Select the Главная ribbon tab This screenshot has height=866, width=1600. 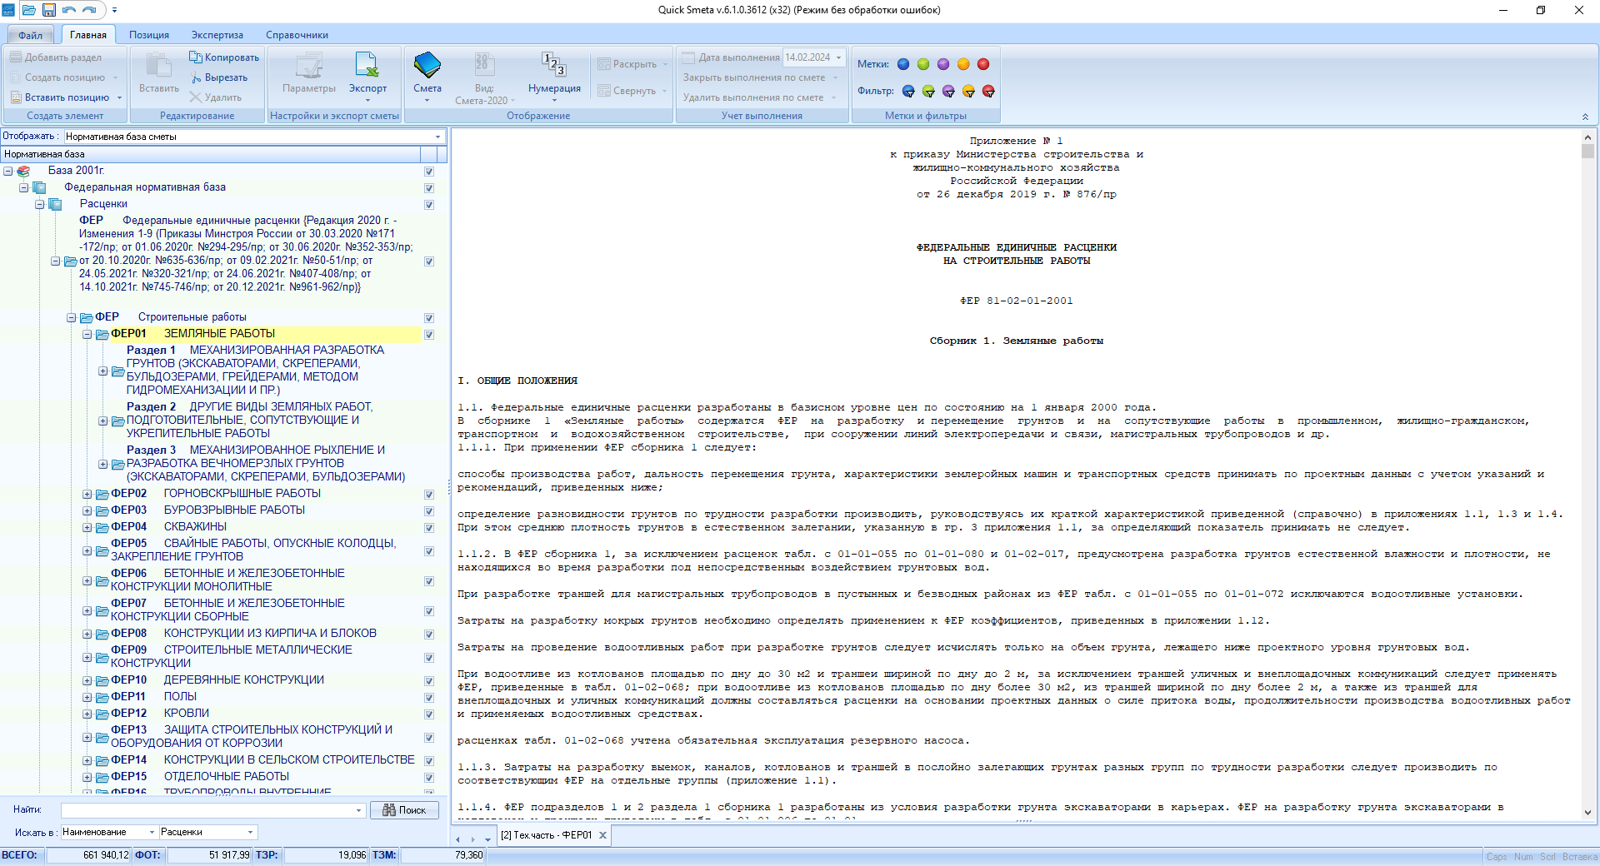pos(88,35)
